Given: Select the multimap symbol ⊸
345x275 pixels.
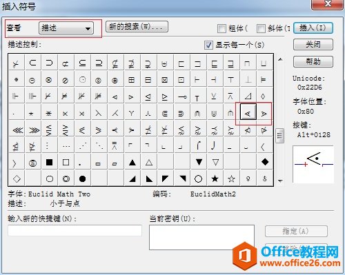Looking at the screenshot, I should [181, 96].
